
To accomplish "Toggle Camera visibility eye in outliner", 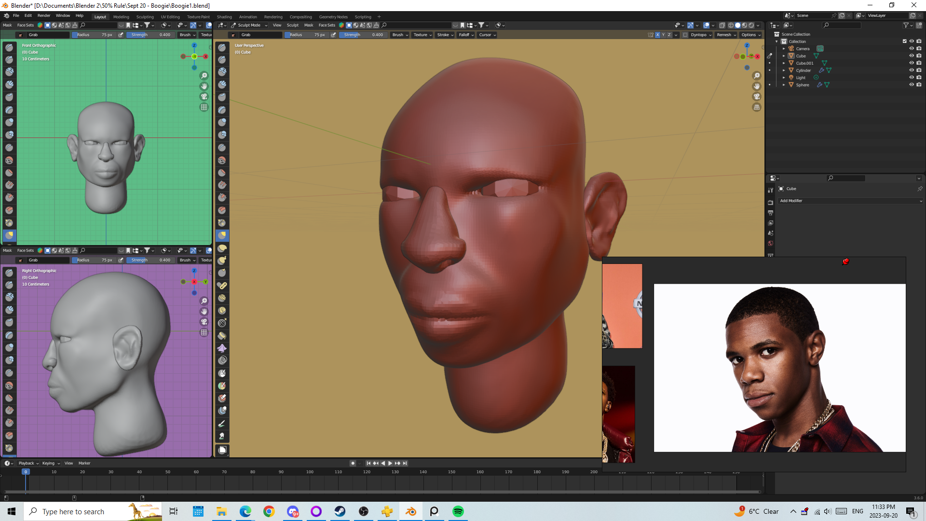I will (x=912, y=49).
